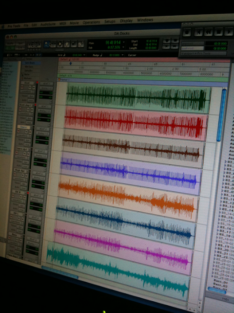
Task: Open the Apple menu
Action: click(x=3, y=26)
